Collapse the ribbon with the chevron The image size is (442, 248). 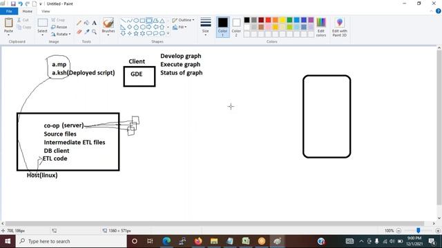click(431, 11)
